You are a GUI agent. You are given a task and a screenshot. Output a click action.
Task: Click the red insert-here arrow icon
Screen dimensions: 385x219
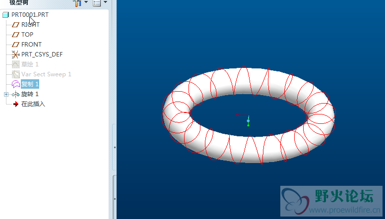16,104
